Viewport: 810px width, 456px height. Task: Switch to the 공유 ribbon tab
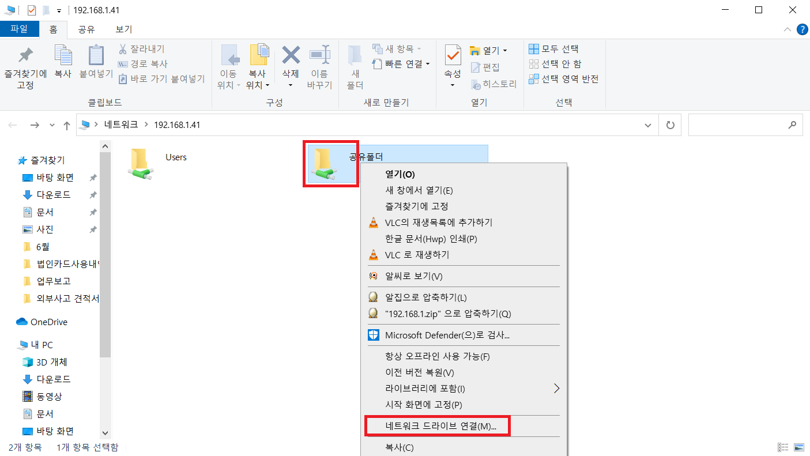86,29
